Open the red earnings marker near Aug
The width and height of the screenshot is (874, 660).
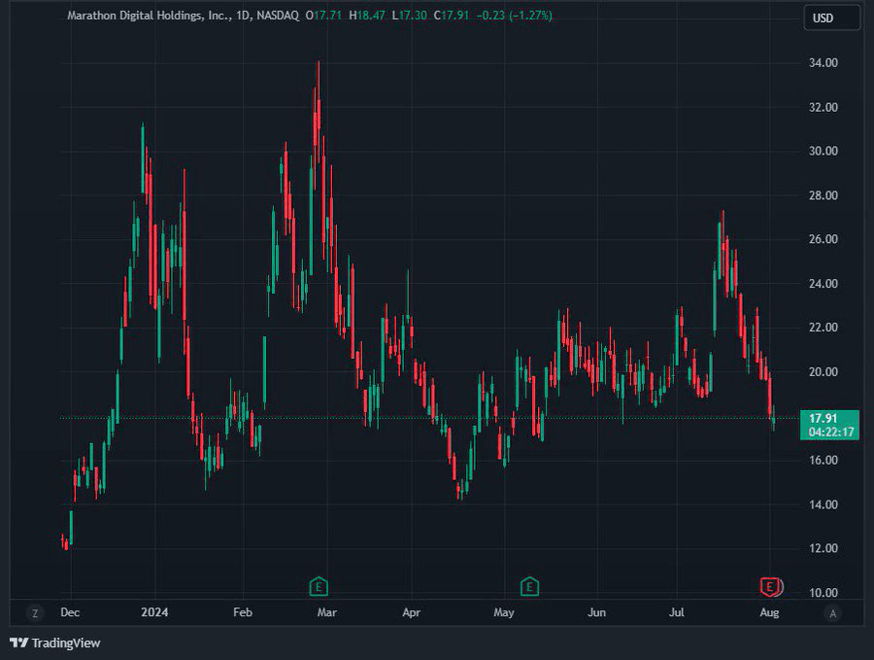tap(771, 586)
